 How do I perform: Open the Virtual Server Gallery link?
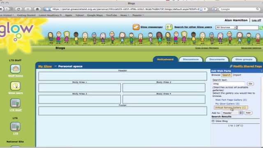230,108
